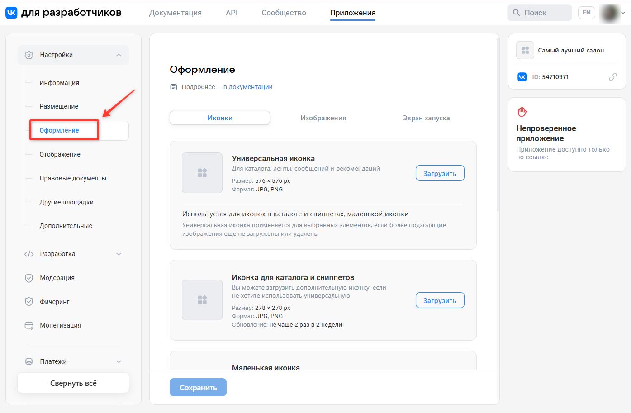Screen dimensions: 631x413
Task: Click the document icon beside Подробнее
Action: 174,87
